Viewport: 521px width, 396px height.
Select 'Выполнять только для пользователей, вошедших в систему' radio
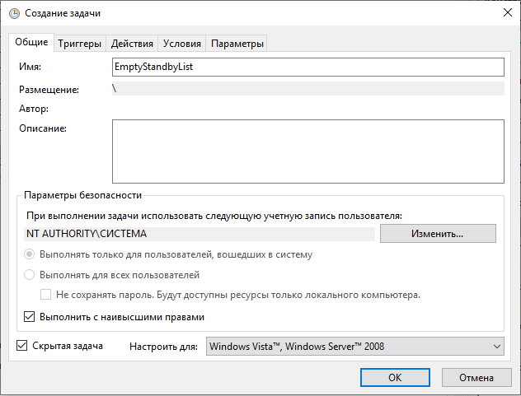(31, 255)
